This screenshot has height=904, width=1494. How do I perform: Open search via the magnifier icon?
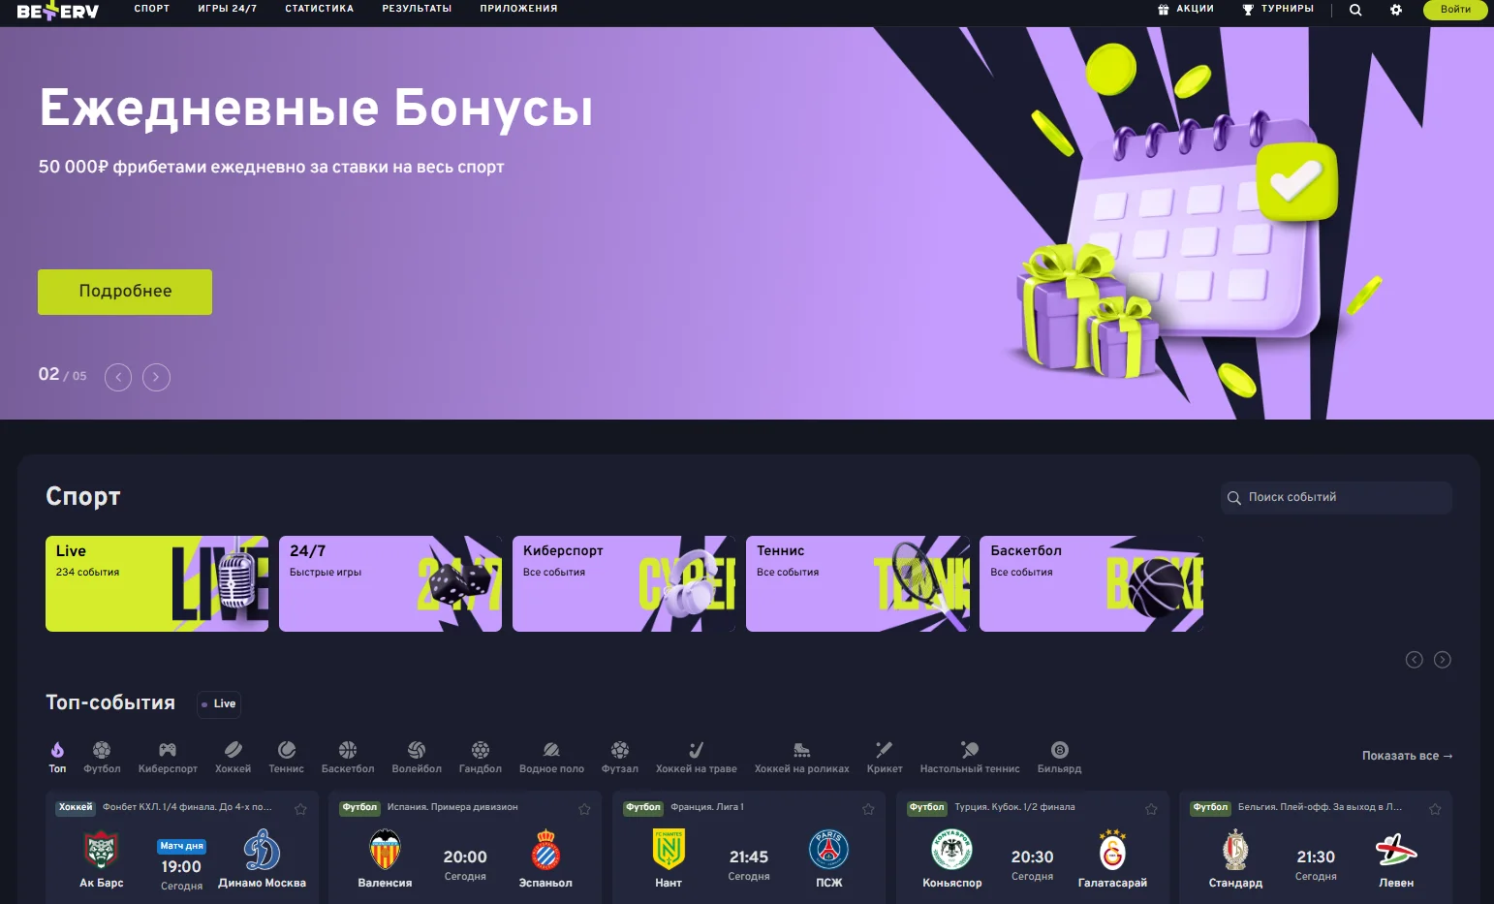(x=1355, y=10)
